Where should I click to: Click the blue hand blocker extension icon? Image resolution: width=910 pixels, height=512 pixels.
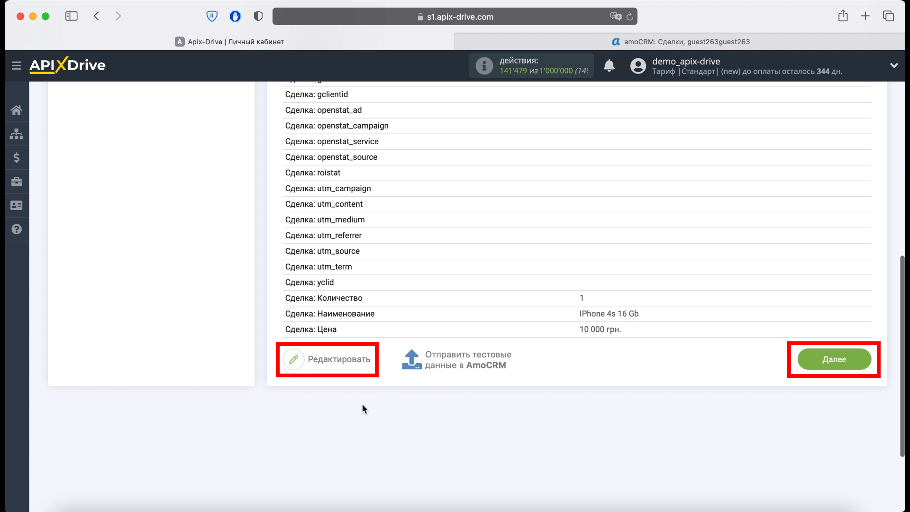(235, 17)
